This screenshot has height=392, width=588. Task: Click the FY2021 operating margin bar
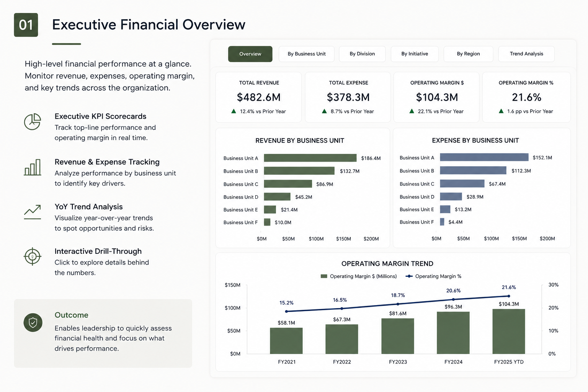click(286, 341)
